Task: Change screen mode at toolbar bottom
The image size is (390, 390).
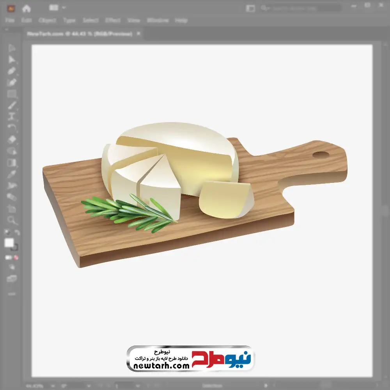Action: 12,278
